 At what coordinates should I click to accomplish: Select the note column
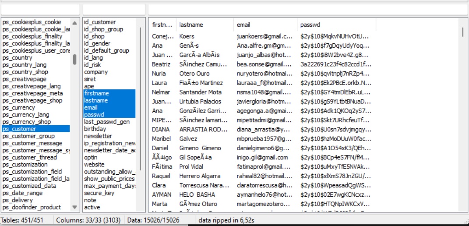tap(109, 200)
